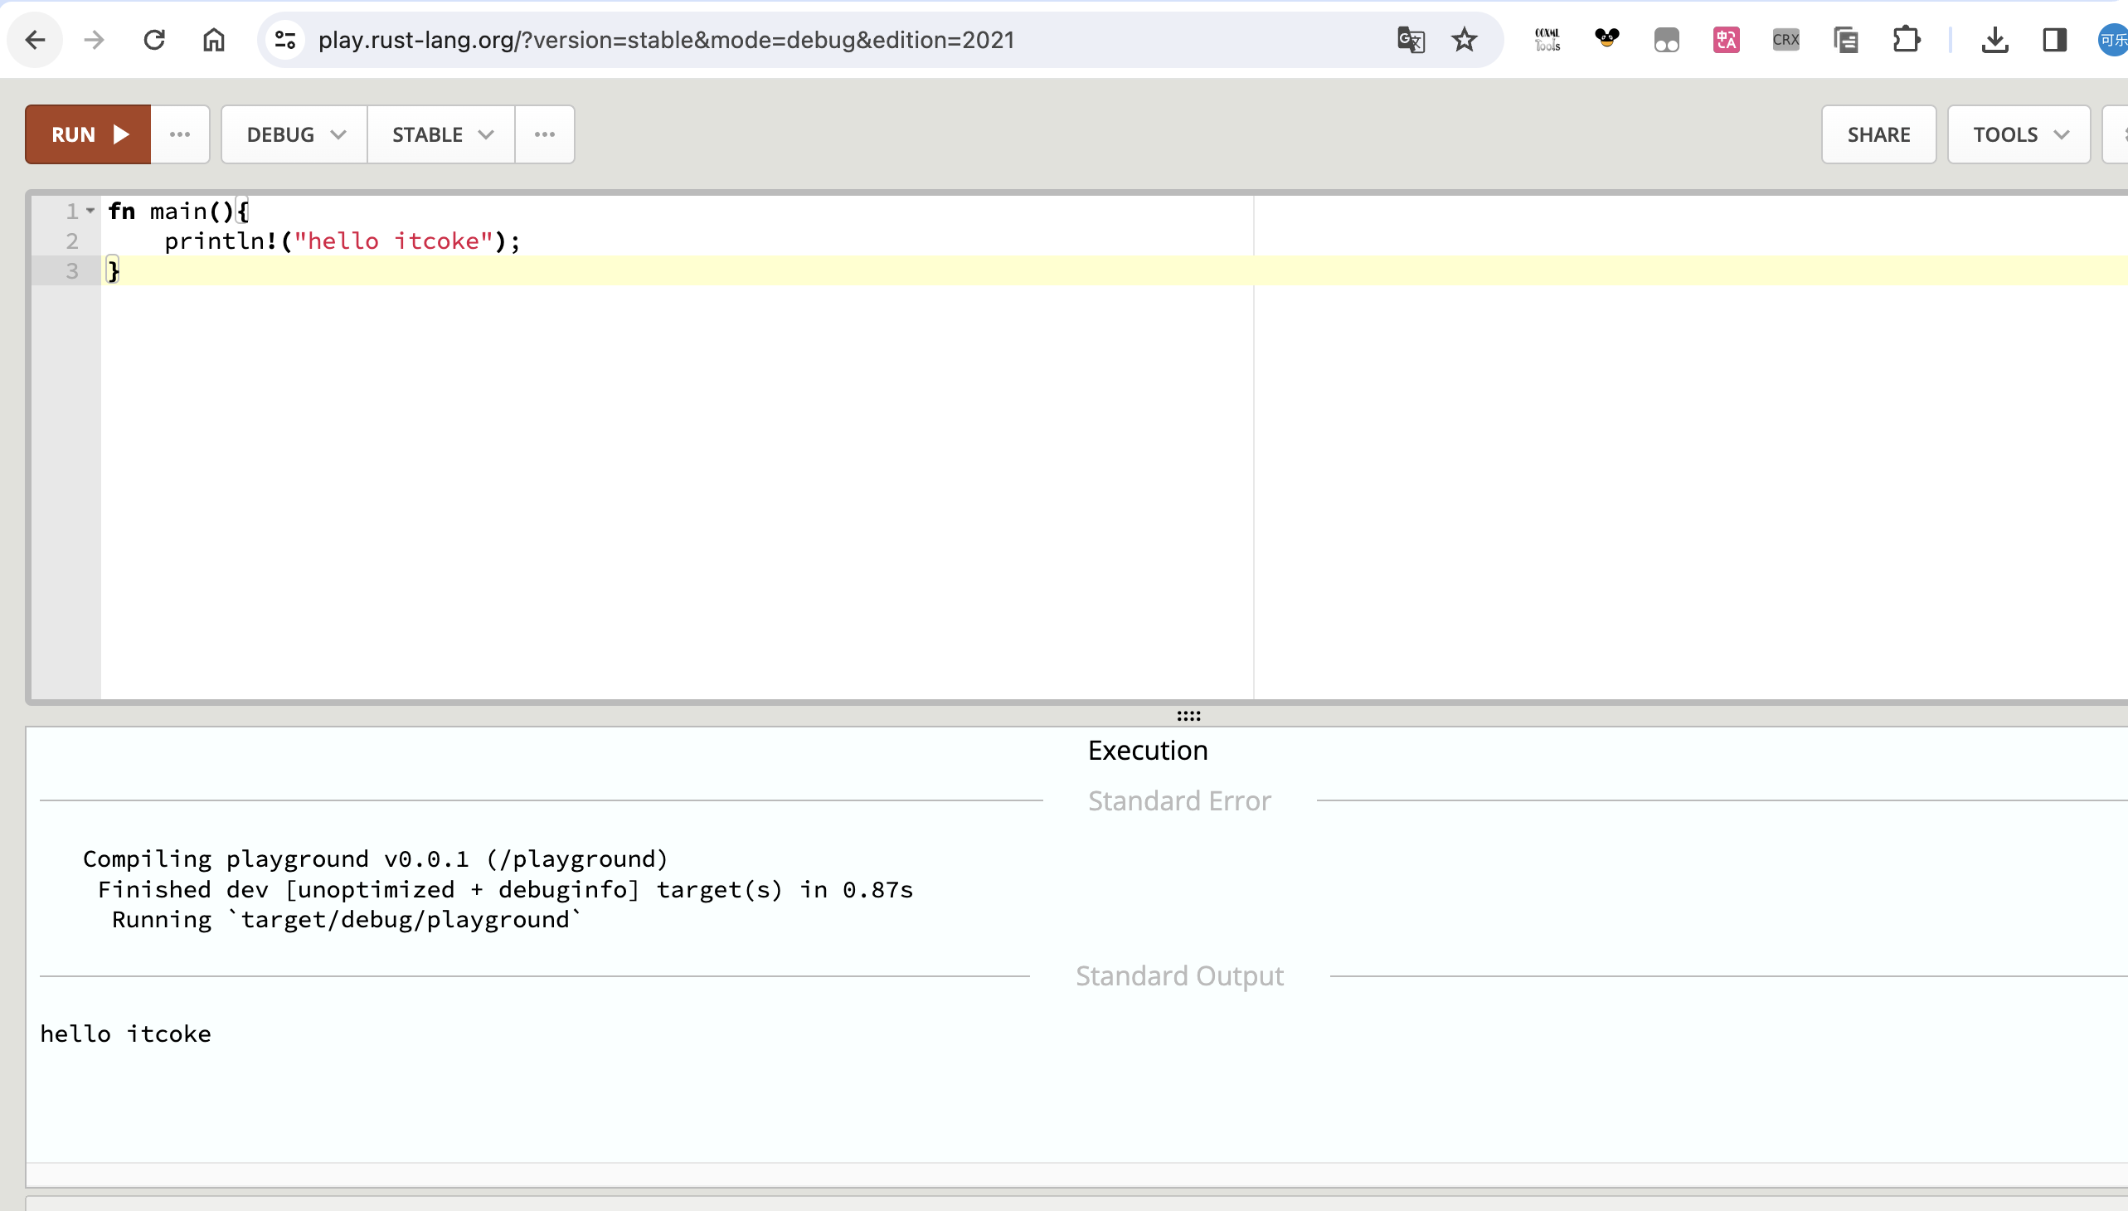
Task: Open the run options ellipsis menu
Action: pos(180,134)
